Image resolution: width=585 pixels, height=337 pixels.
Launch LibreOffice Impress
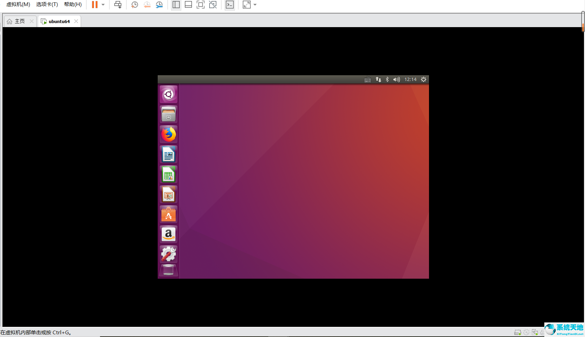169,194
